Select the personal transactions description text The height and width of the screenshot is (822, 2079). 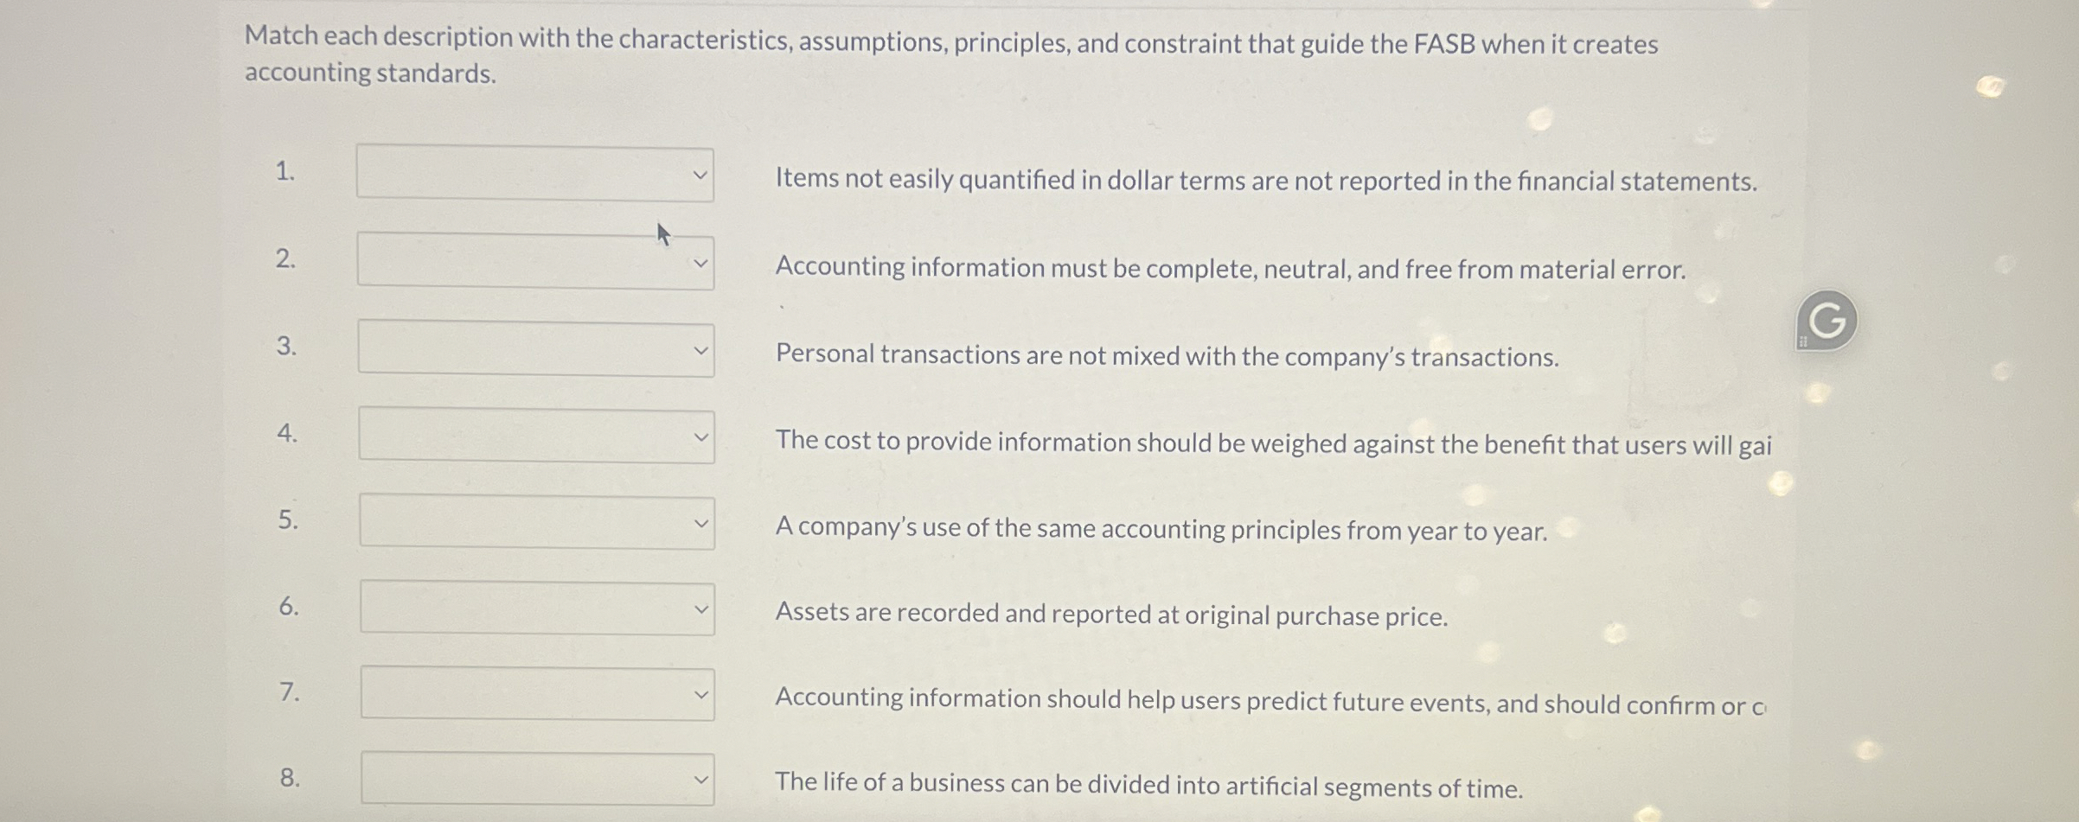tap(1167, 354)
